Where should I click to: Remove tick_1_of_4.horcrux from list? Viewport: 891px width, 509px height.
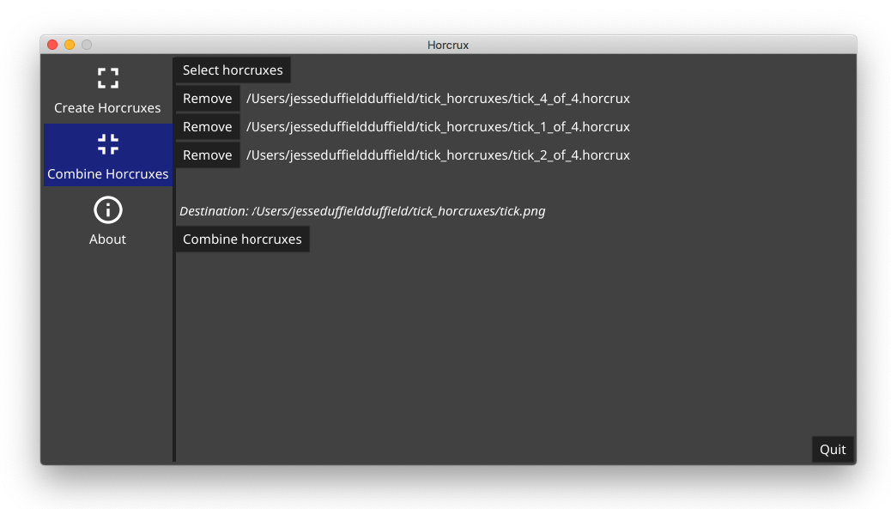[x=208, y=127]
